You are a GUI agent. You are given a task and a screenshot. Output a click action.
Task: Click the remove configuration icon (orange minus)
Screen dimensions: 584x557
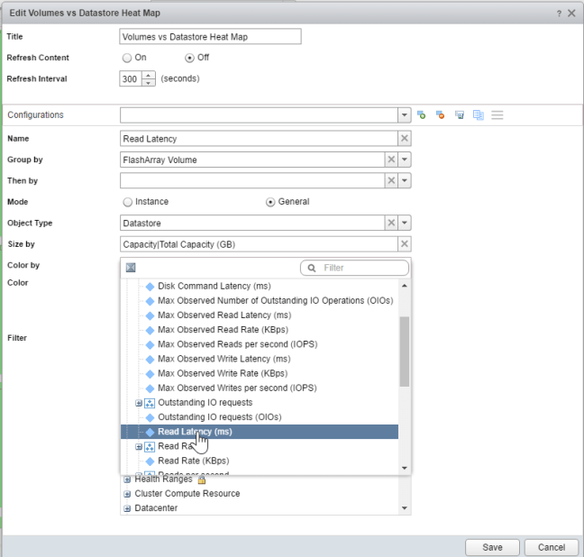point(441,115)
